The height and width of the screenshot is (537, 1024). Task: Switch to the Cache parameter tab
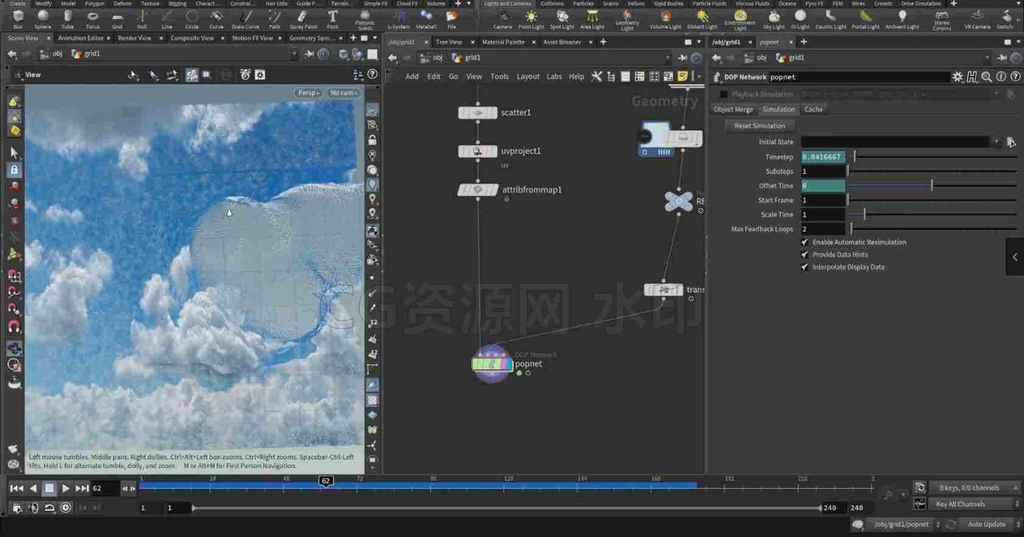[813, 110]
